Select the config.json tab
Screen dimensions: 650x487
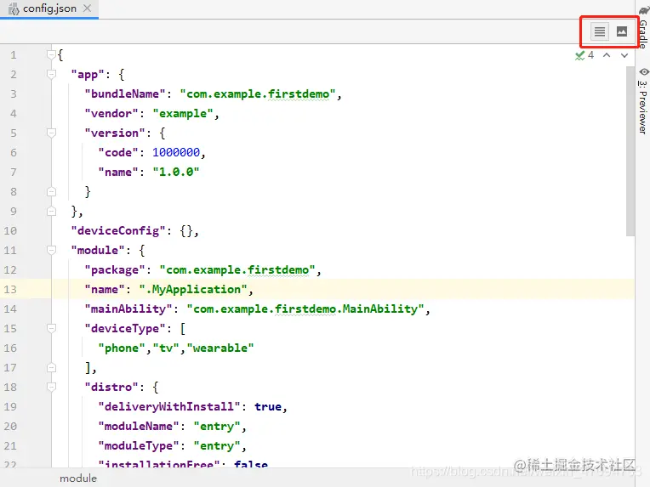[49, 8]
